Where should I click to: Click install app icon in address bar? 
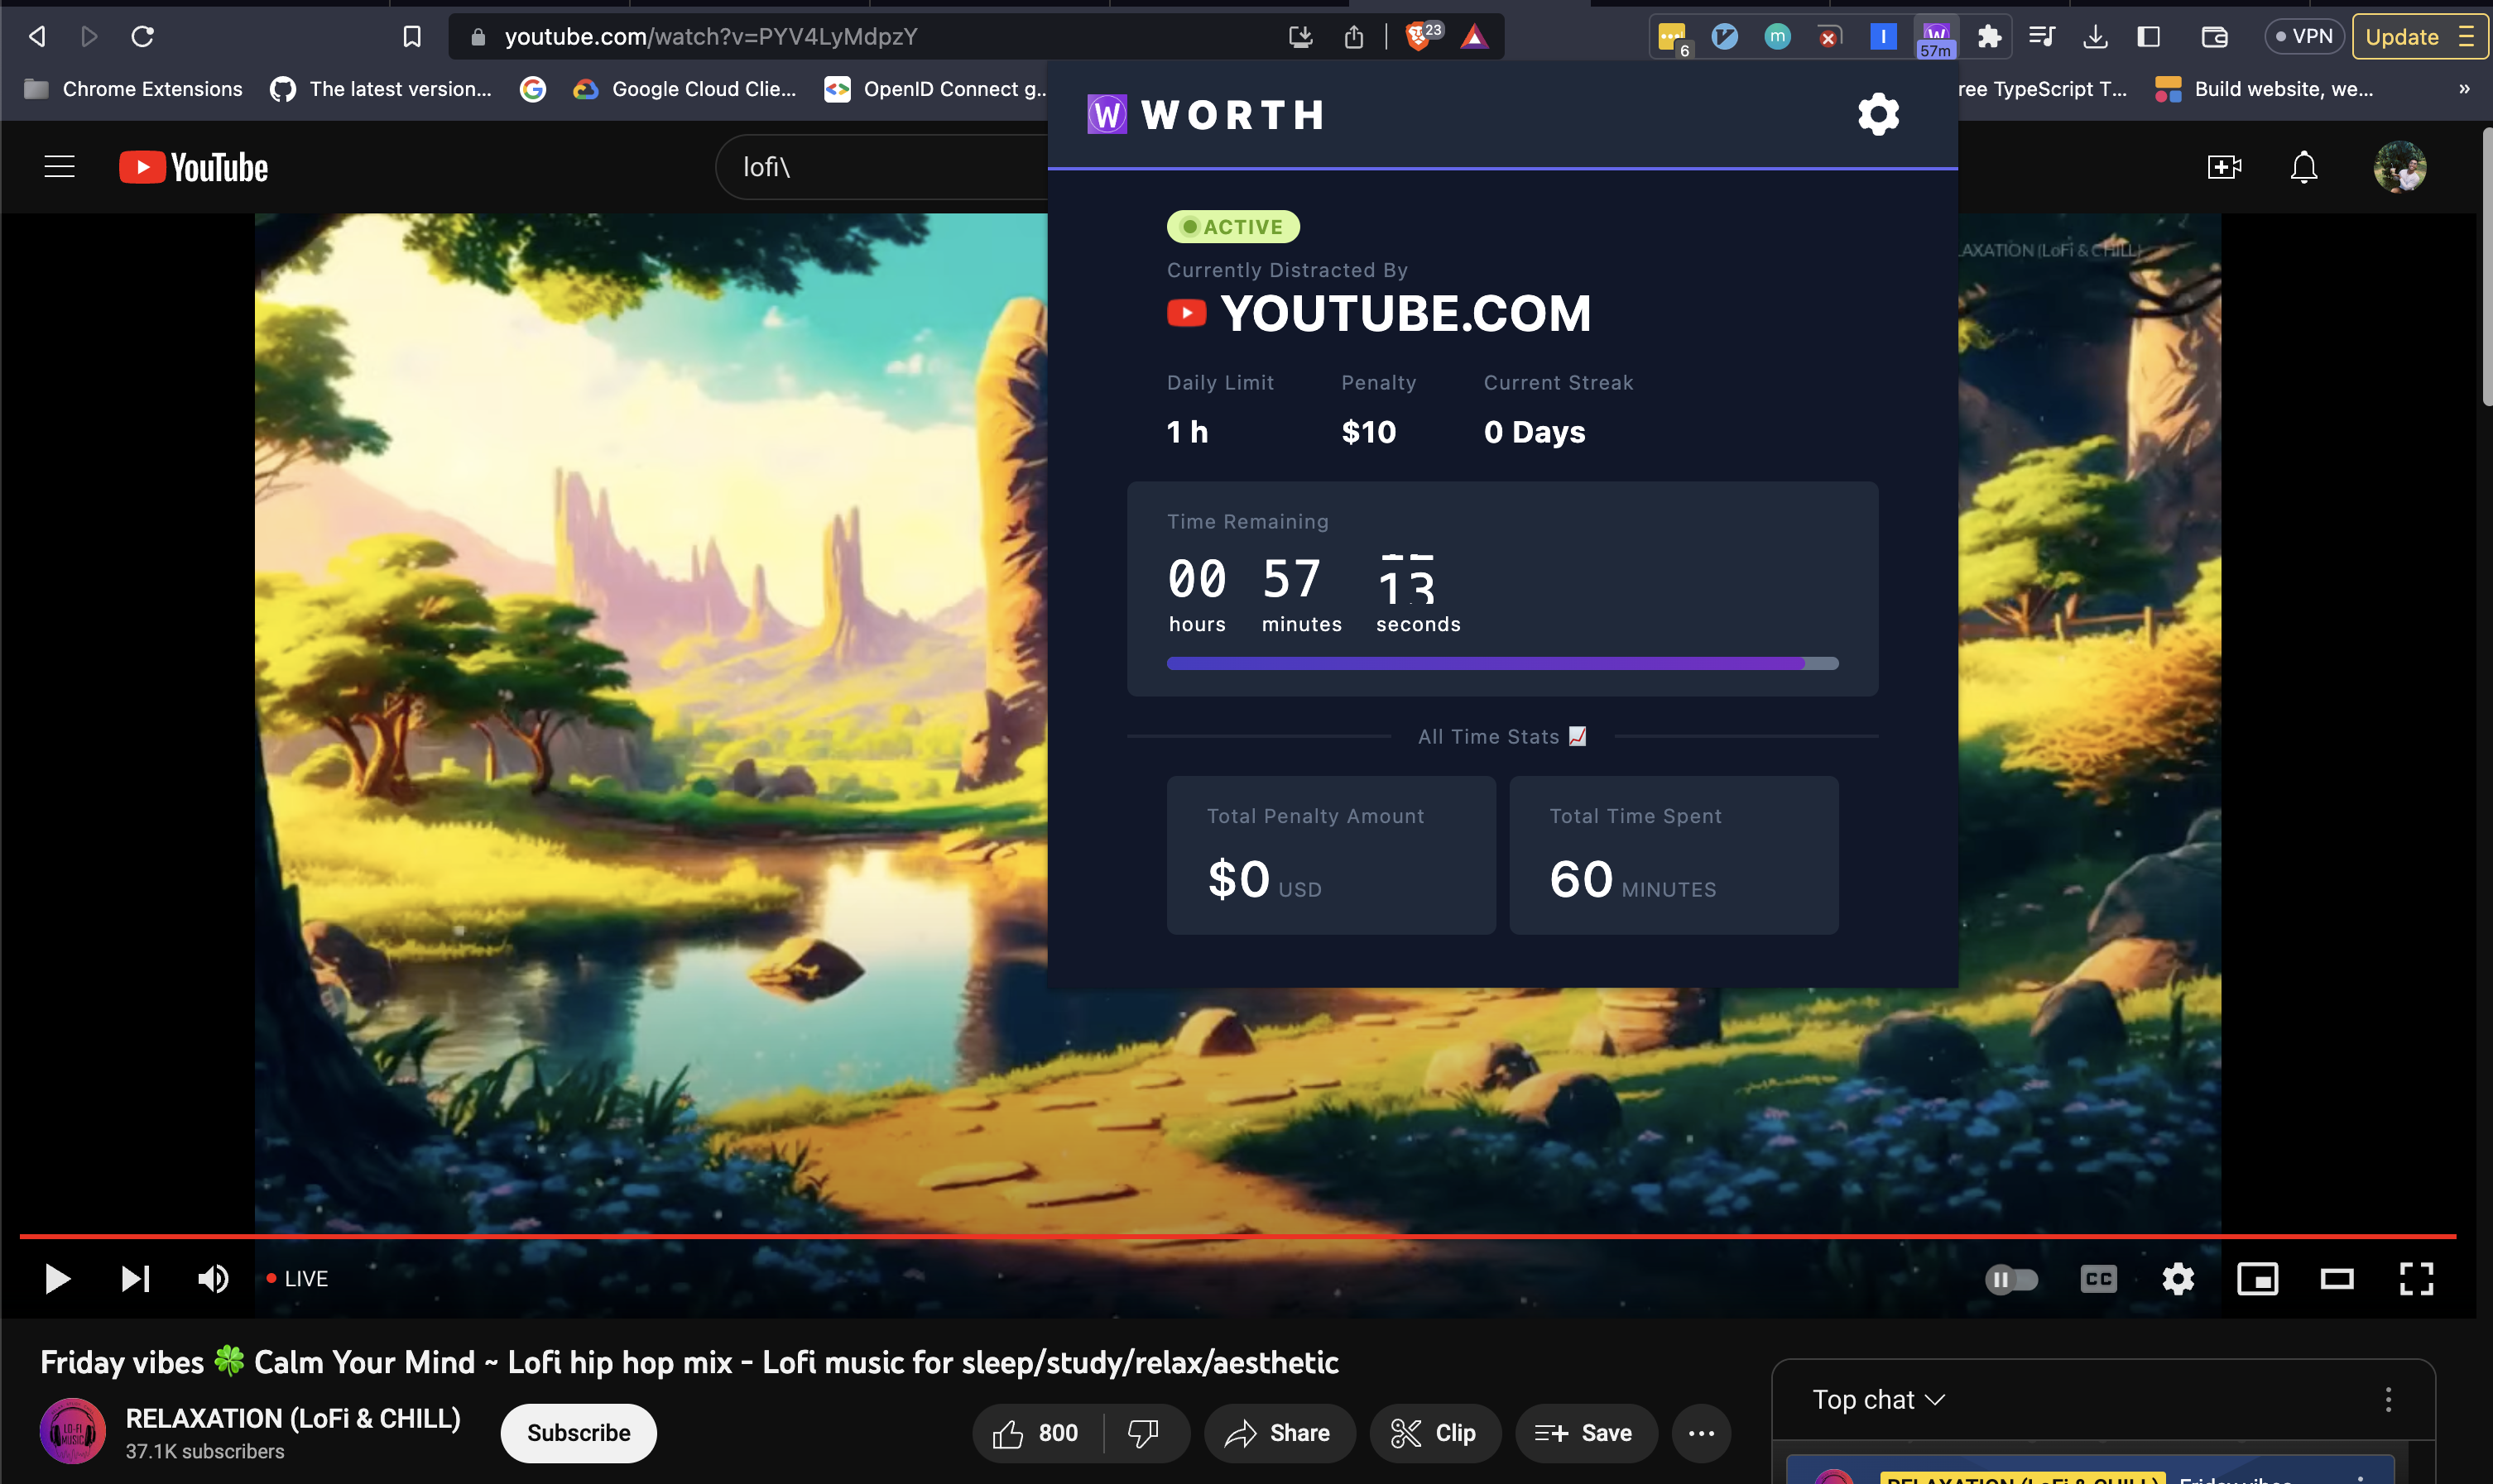click(x=1299, y=37)
